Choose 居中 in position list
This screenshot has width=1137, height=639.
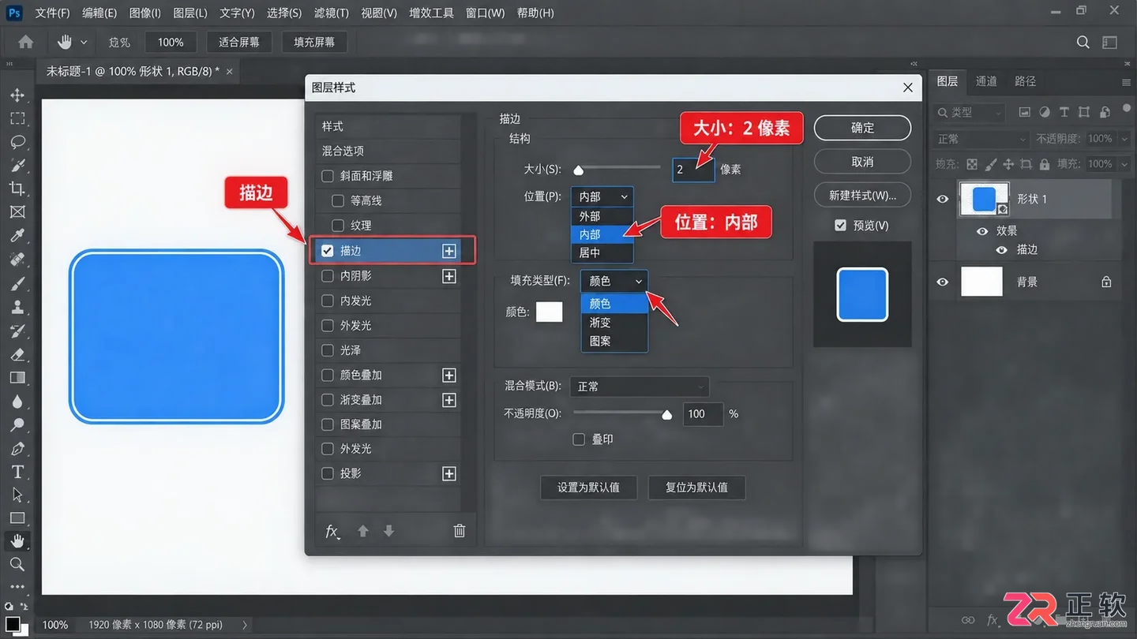(602, 253)
